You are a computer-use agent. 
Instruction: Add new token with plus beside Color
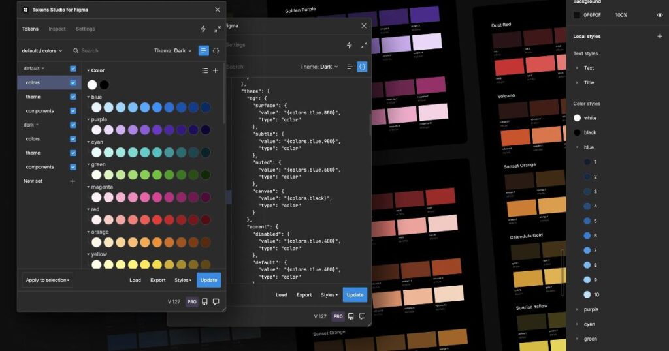click(x=216, y=70)
